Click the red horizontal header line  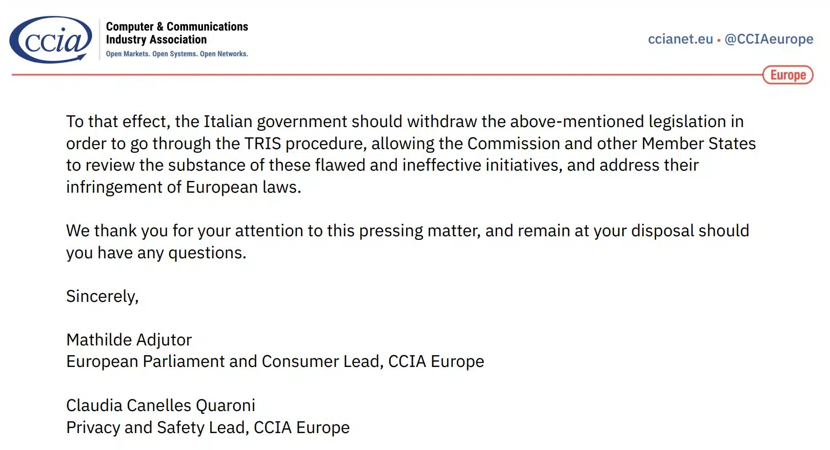(x=387, y=75)
